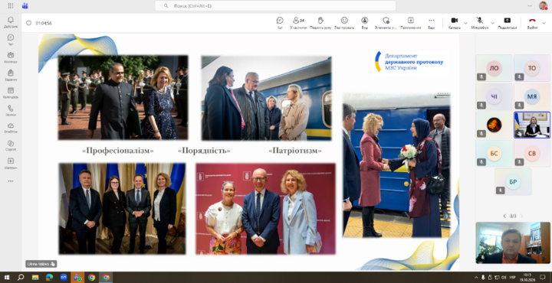Viewport: 552px width, 283px height.
Task: Open OneDrive from the sidebar
Action: (x=11, y=128)
